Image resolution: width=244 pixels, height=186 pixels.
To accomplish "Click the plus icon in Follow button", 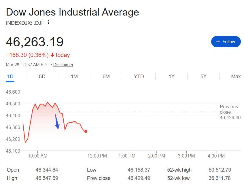I will [x=218, y=42].
